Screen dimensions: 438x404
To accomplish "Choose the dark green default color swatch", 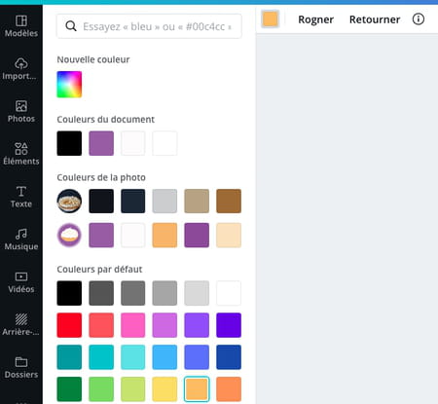I will click(x=69, y=389).
